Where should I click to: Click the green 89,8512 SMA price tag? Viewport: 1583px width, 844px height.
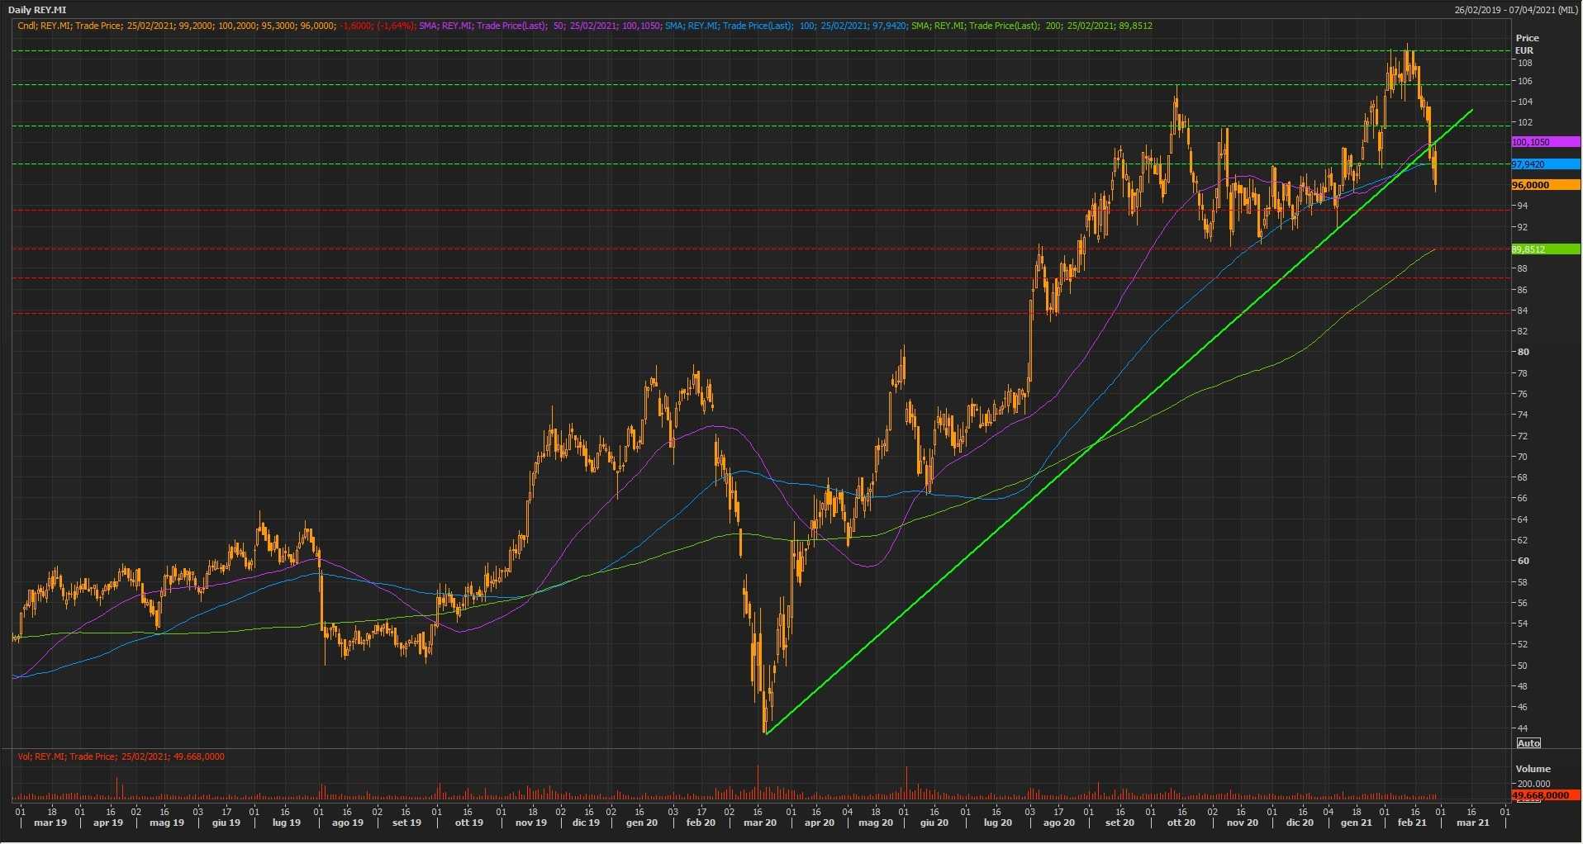click(1543, 249)
